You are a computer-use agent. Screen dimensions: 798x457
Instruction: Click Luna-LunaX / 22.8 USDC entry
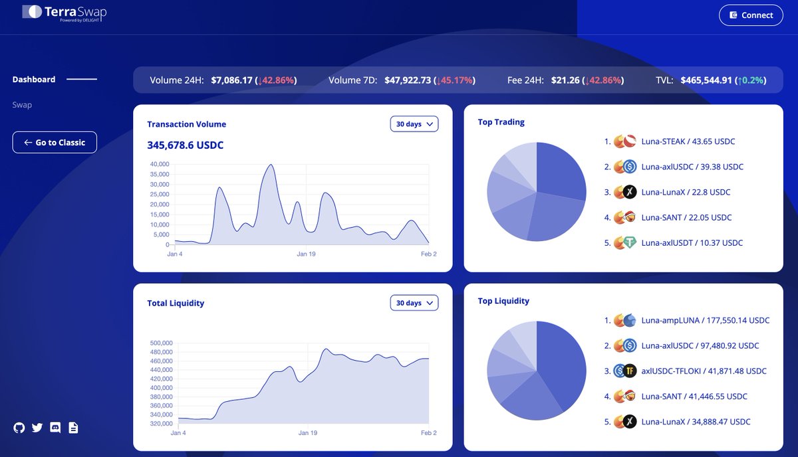(x=686, y=192)
